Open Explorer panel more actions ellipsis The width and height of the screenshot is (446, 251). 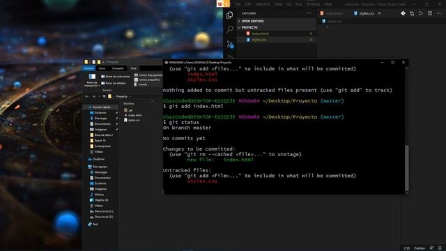(x=309, y=13)
